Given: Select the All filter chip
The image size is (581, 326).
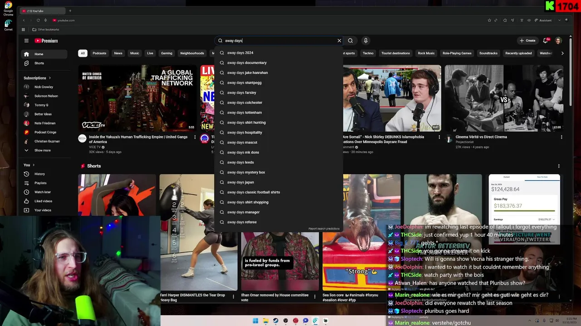Looking at the screenshot, I should pyautogui.click(x=83, y=53).
